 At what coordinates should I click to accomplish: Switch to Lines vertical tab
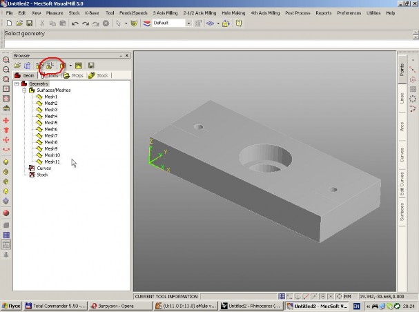pos(402,98)
